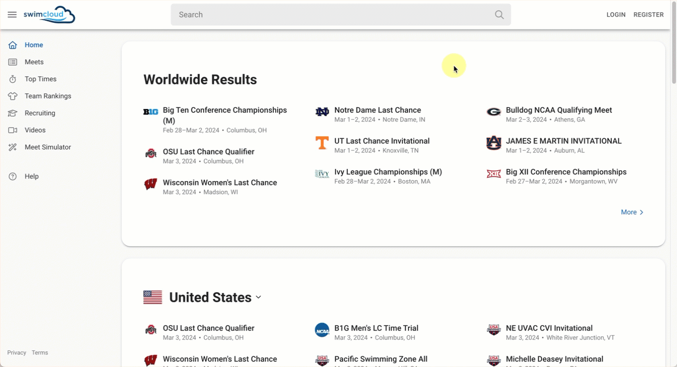Open the Home menu item
Screen dimensions: 677x367
34,45
